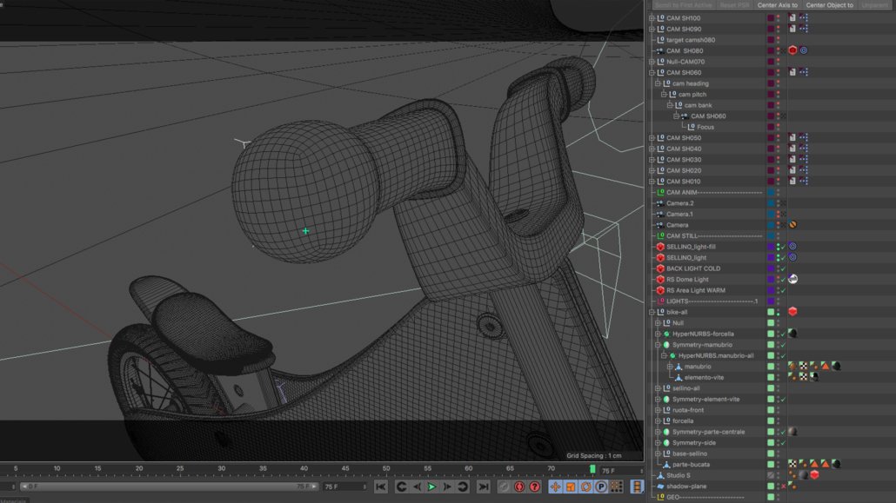This screenshot has height=503, width=896.
Task: Jump to the start of the animation
Action: click(x=380, y=486)
